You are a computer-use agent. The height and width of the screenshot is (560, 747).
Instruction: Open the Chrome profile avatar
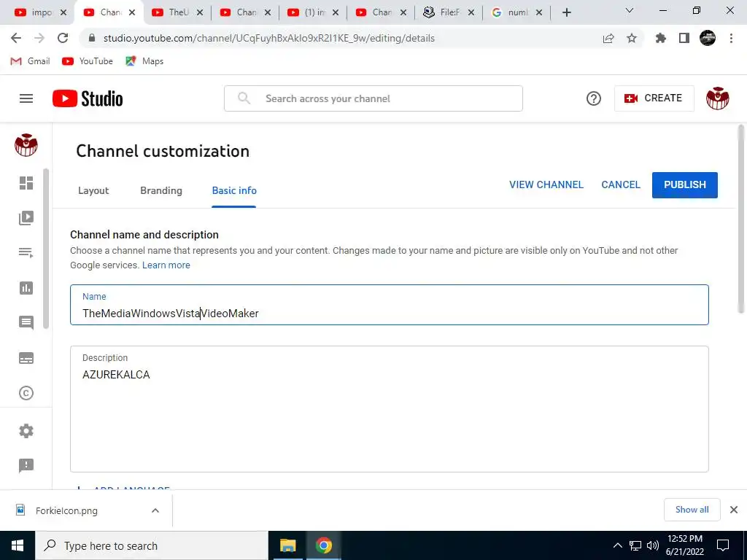[708, 38]
